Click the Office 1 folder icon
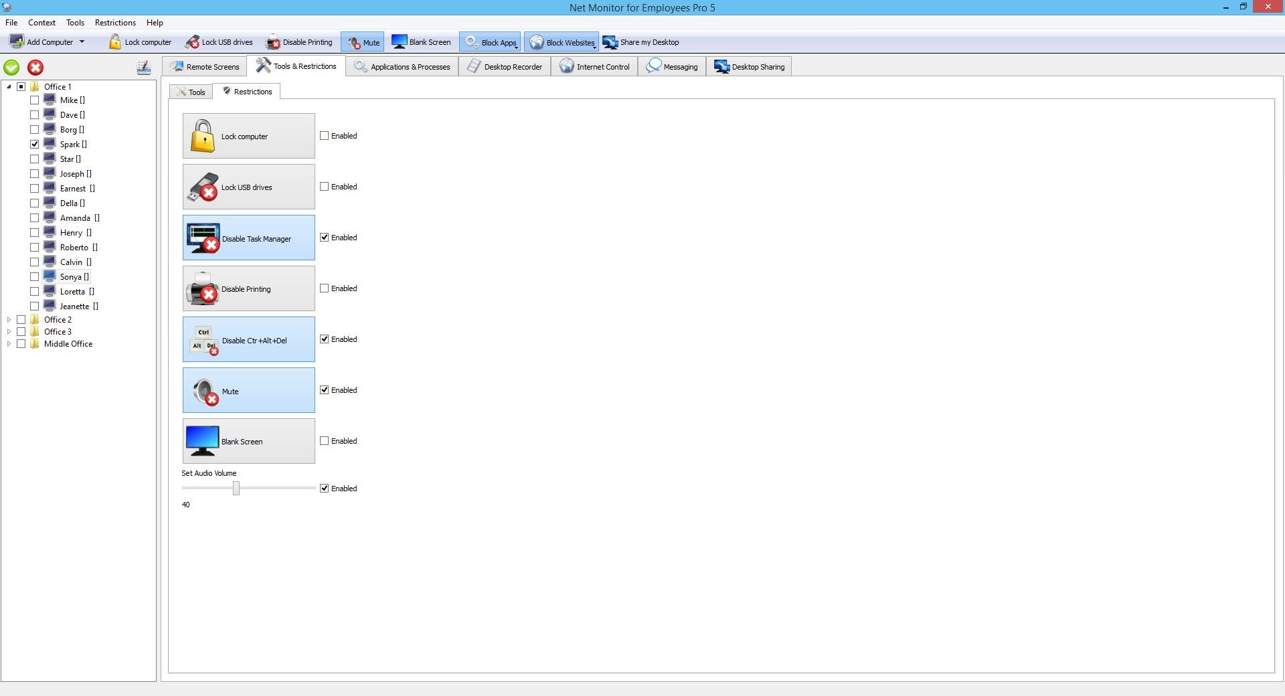Screen dimensions: 1285x696 coord(35,86)
